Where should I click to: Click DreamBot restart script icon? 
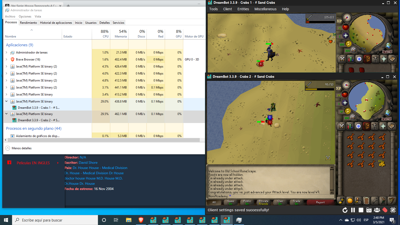click(x=345, y=210)
